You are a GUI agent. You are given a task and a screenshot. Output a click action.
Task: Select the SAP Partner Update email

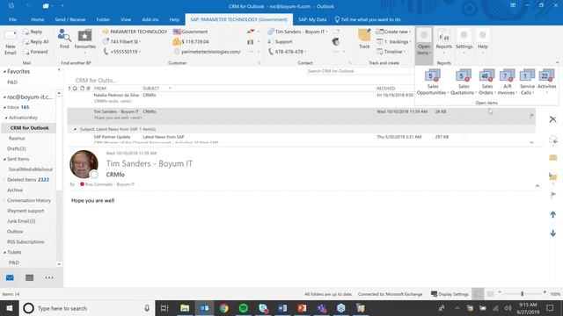(x=301, y=139)
